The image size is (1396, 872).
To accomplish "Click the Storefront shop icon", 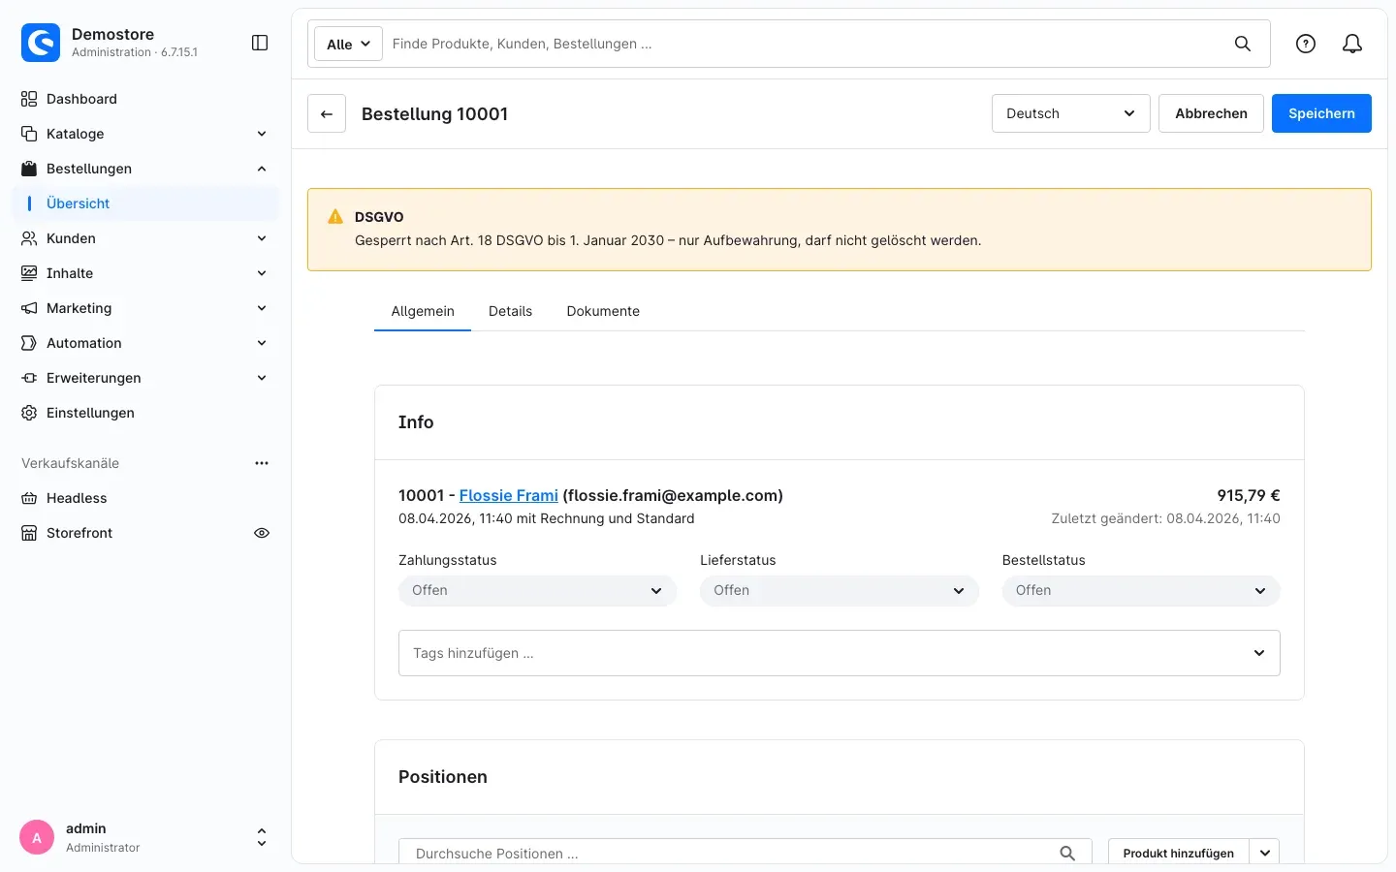I will pyautogui.click(x=29, y=533).
